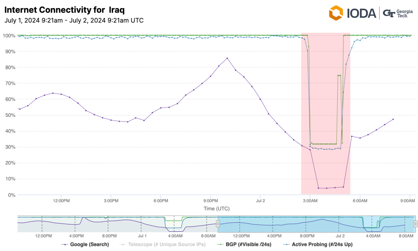The image size is (418, 251).
Task: Click the IODA hexagon logo icon
Action: tap(337, 13)
